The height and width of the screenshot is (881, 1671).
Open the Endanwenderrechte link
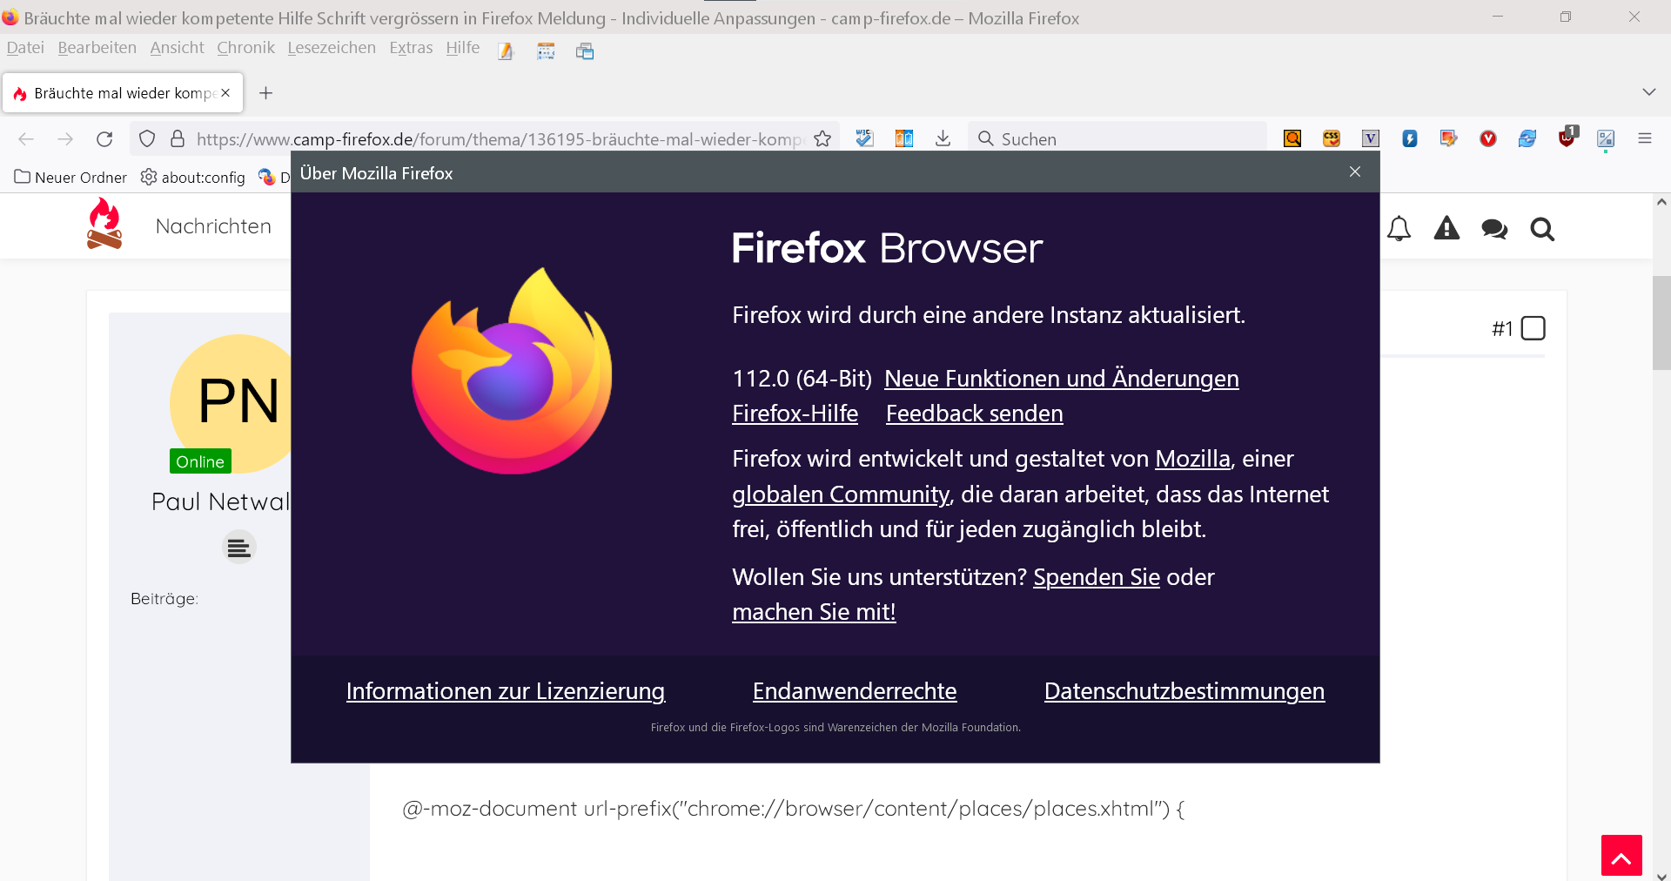pyautogui.click(x=855, y=691)
